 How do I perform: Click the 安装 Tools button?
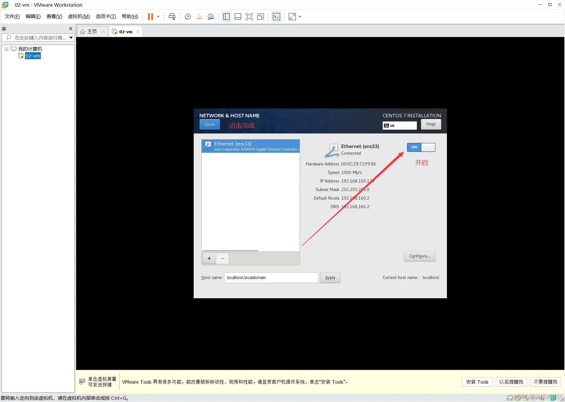tap(477, 382)
